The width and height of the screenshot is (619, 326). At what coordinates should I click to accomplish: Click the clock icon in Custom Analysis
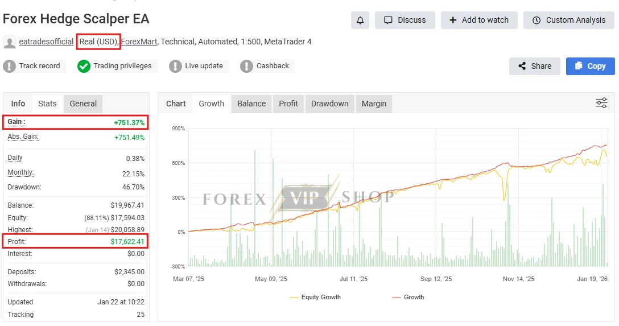pyautogui.click(x=536, y=20)
